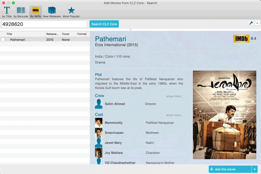Click Eros International (2015) text
Screen dimensions: 261x174
[x=116, y=45]
